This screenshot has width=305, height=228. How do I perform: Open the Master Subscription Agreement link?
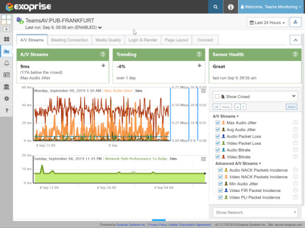190,225
